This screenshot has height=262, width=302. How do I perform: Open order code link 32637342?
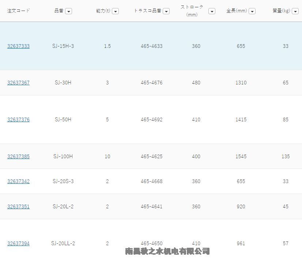pos(18,182)
